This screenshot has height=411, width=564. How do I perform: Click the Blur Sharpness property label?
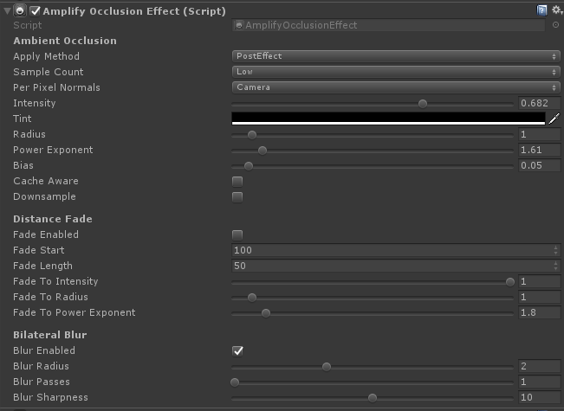click(51, 397)
